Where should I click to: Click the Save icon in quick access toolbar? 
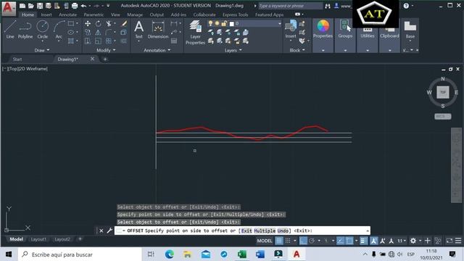(x=40, y=6)
